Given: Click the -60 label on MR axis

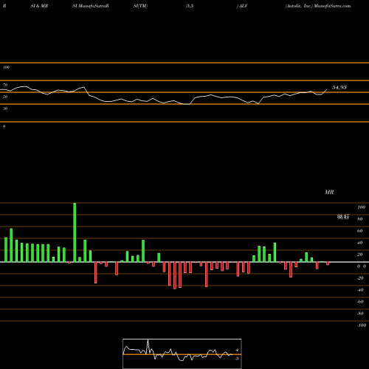Looking at the screenshot, I should point(360,302).
